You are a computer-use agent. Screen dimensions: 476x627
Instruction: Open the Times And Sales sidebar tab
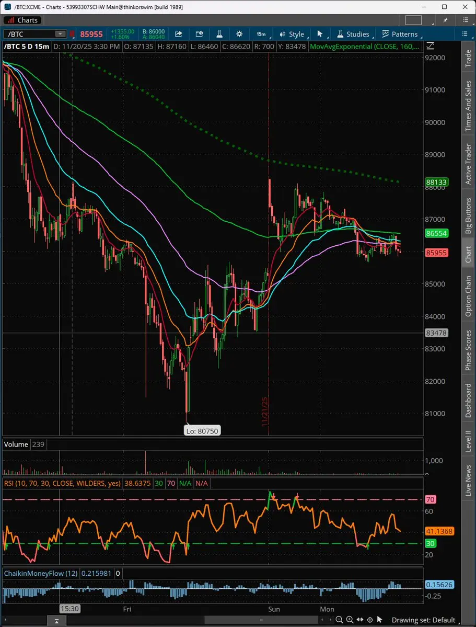pos(468,106)
